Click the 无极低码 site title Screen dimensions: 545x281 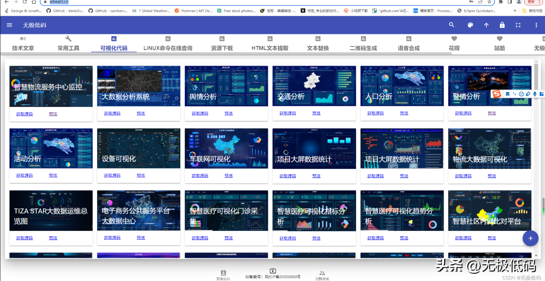point(35,25)
